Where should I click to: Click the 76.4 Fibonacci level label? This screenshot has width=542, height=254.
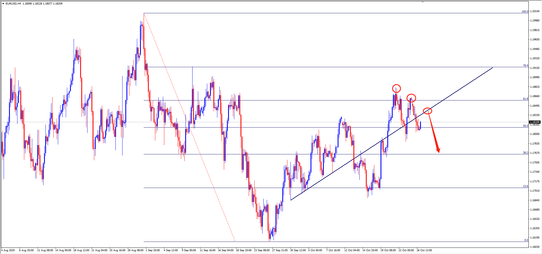click(526, 65)
